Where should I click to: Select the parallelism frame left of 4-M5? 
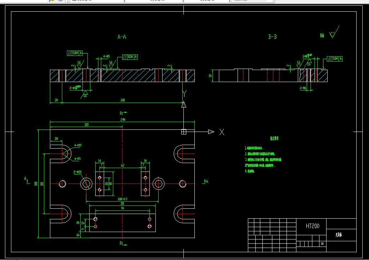(x=75, y=53)
